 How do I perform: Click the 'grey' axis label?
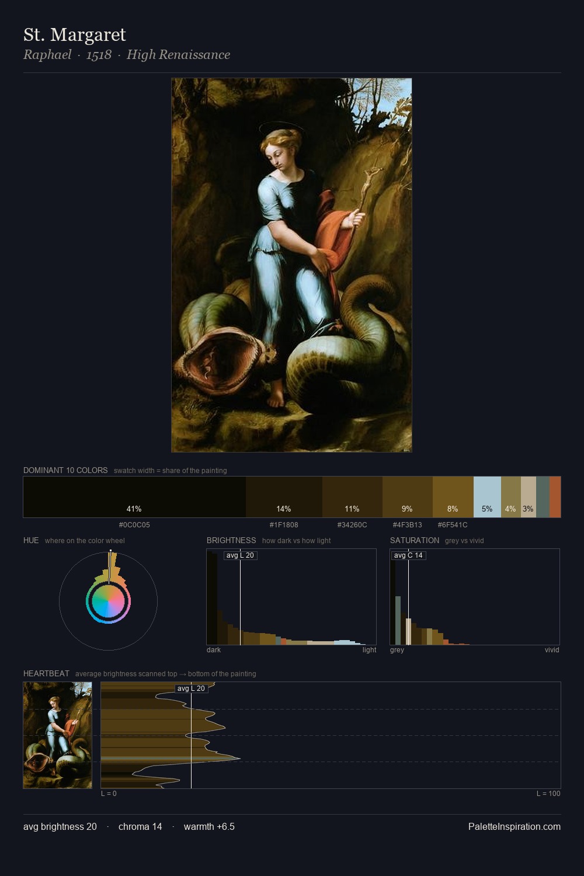pyautogui.click(x=397, y=650)
